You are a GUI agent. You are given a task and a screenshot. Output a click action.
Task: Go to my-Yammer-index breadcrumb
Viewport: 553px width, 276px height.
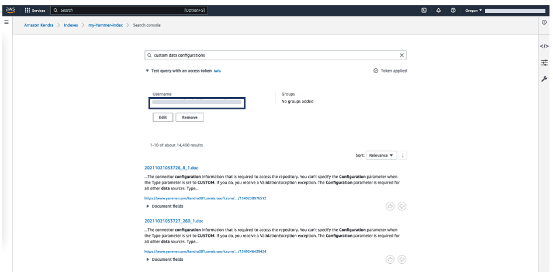coord(105,25)
